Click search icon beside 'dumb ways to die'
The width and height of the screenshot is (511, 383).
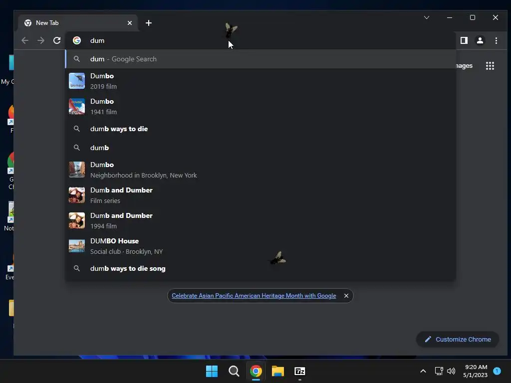coord(76,129)
